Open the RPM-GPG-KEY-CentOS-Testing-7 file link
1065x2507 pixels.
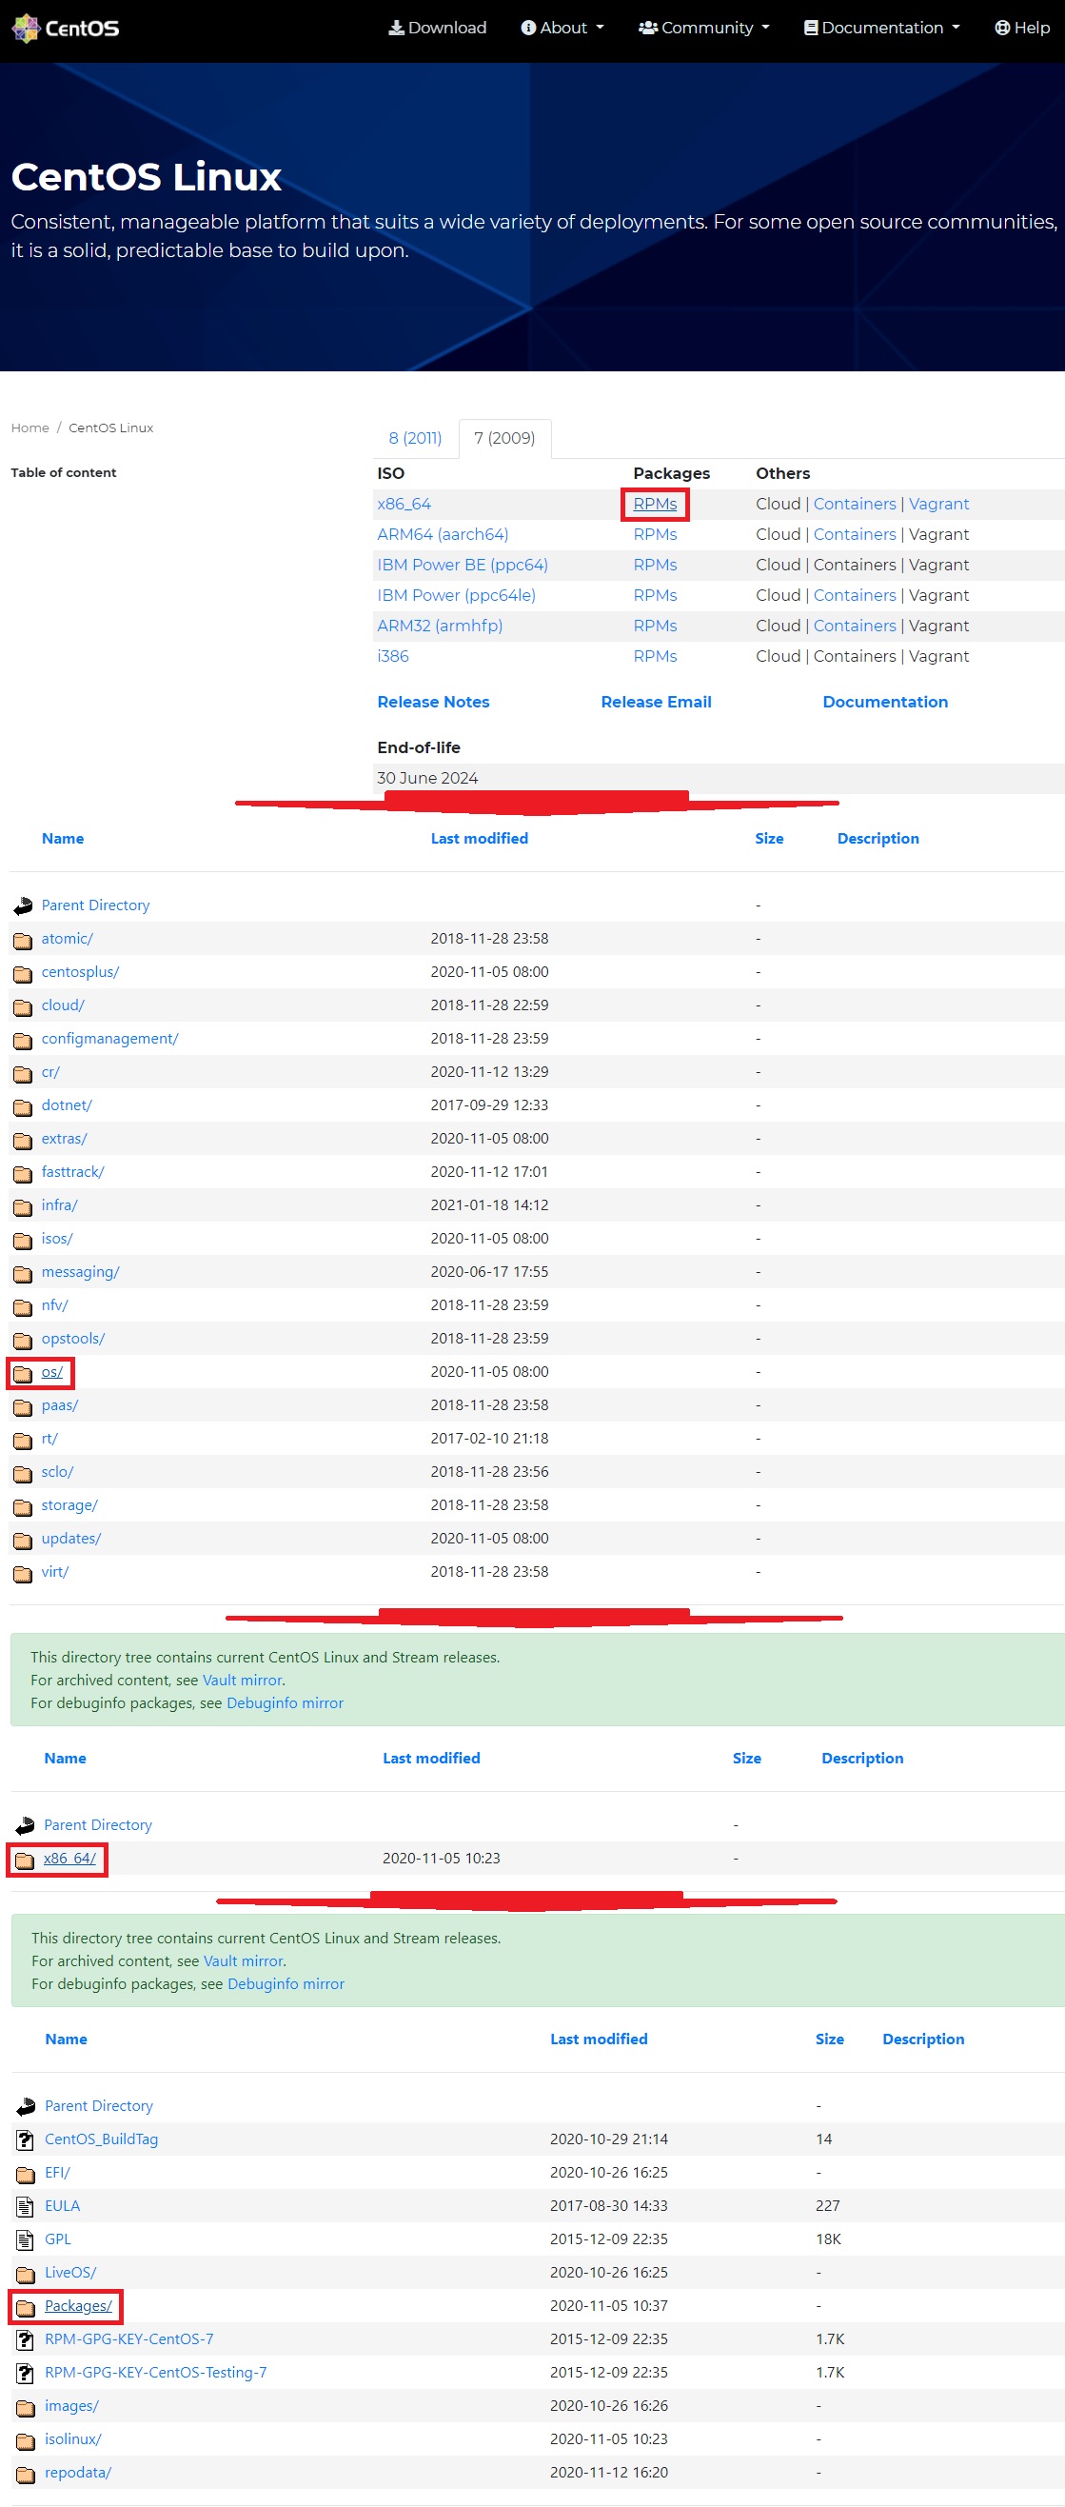156,2373
